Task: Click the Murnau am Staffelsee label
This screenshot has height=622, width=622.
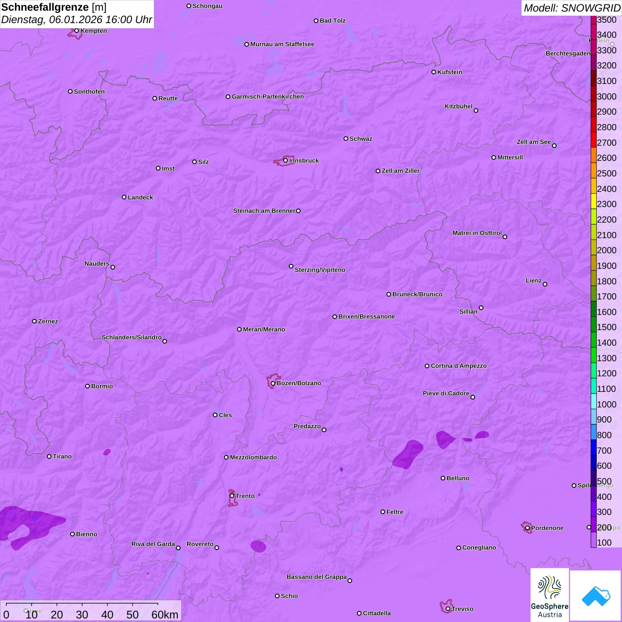Action: [282, 44]
